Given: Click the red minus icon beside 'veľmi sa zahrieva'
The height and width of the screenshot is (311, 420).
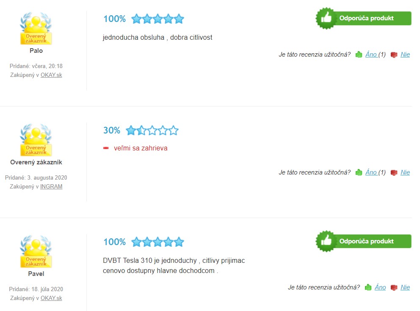Looking at the screenshot, I should [x=106, y=148].
